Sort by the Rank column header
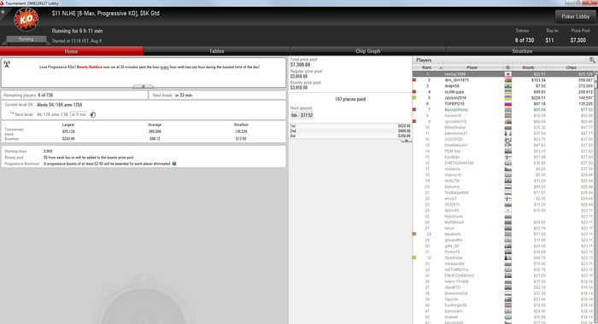 tap(427, 67)
